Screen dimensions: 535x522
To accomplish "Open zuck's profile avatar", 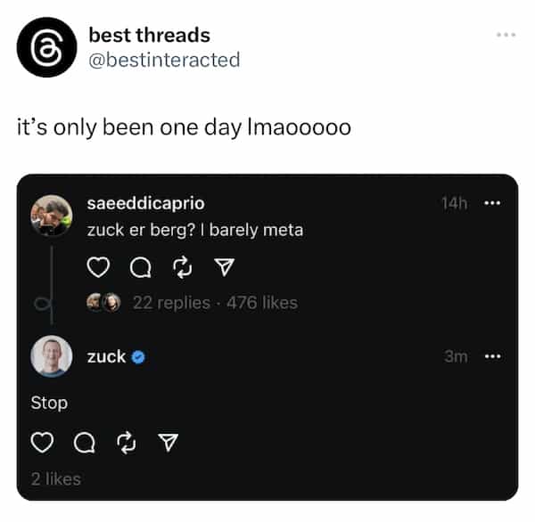I will pyautogui.click(x=52, y=357).
